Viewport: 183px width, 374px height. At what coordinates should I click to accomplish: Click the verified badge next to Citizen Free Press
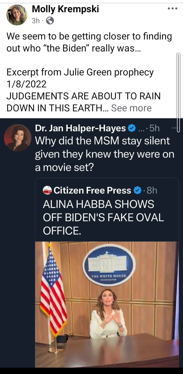[x=137, y=190]
